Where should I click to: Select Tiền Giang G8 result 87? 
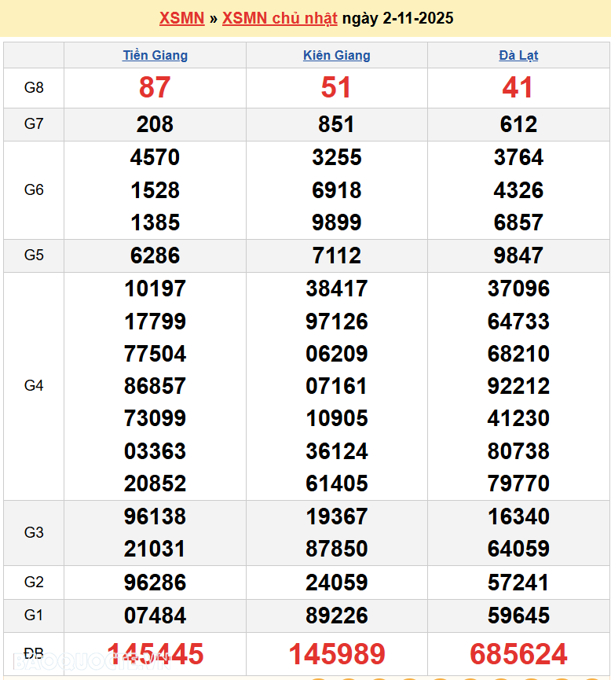(x=155, y=88)
